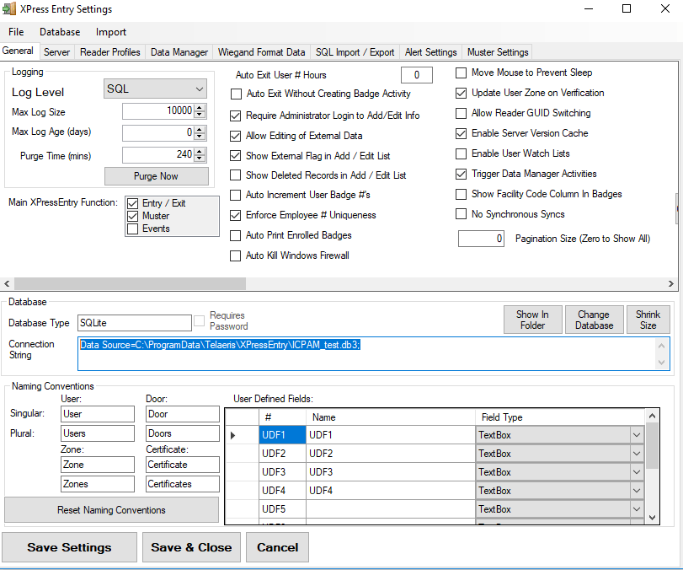Click Reset Naming Conventions
683x570 pixels.
point(111,510)
